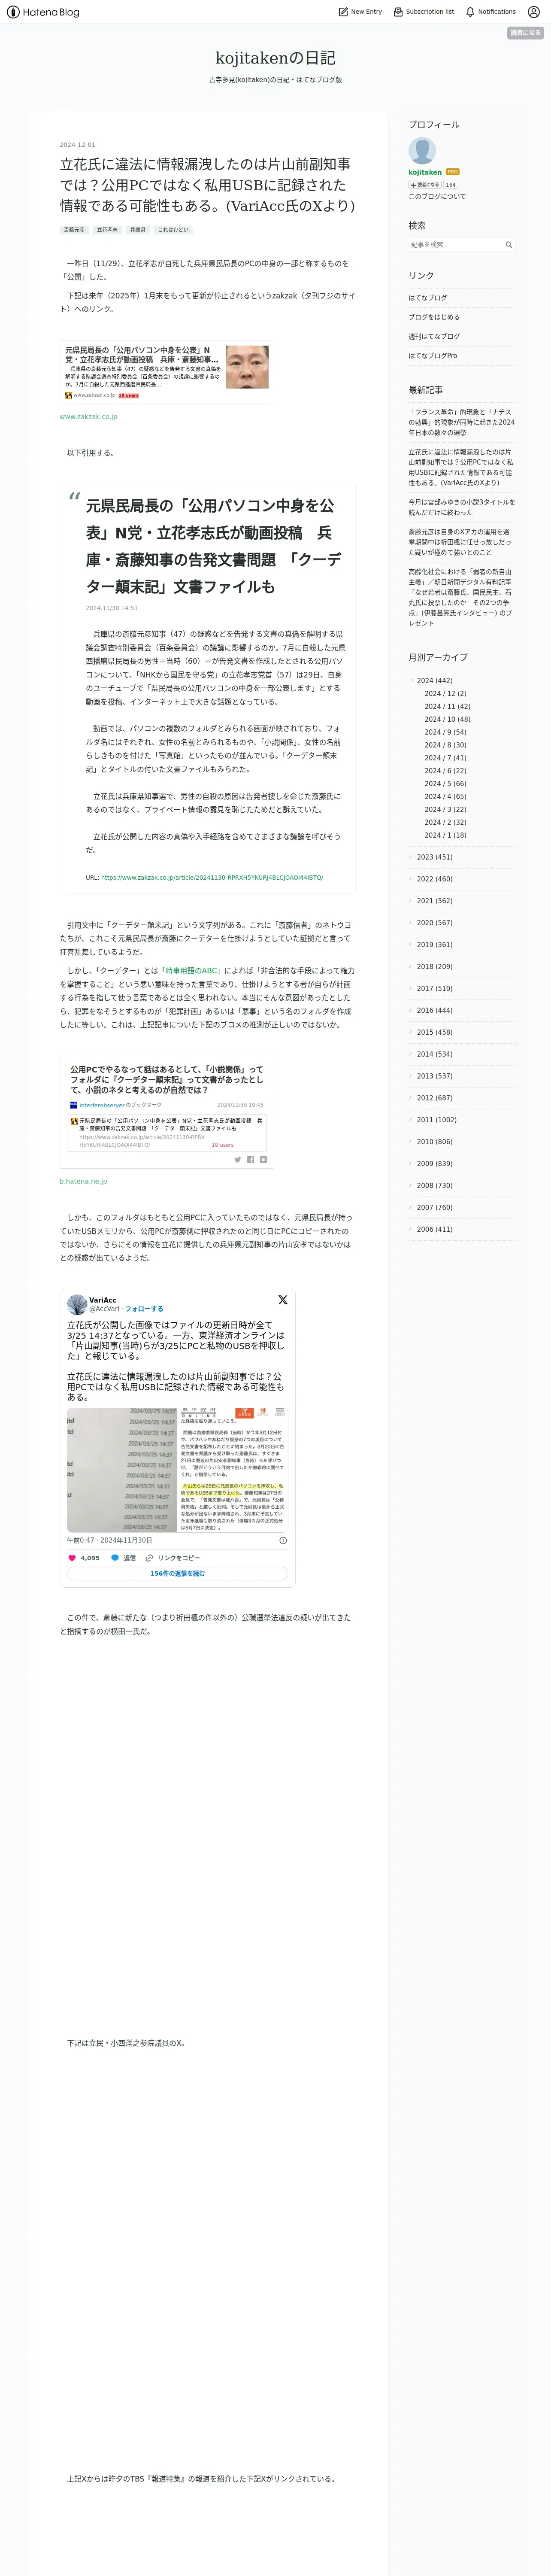551x2576 pixels.
Task: Open Notifications bell menu
Action: tap(490, 12)
